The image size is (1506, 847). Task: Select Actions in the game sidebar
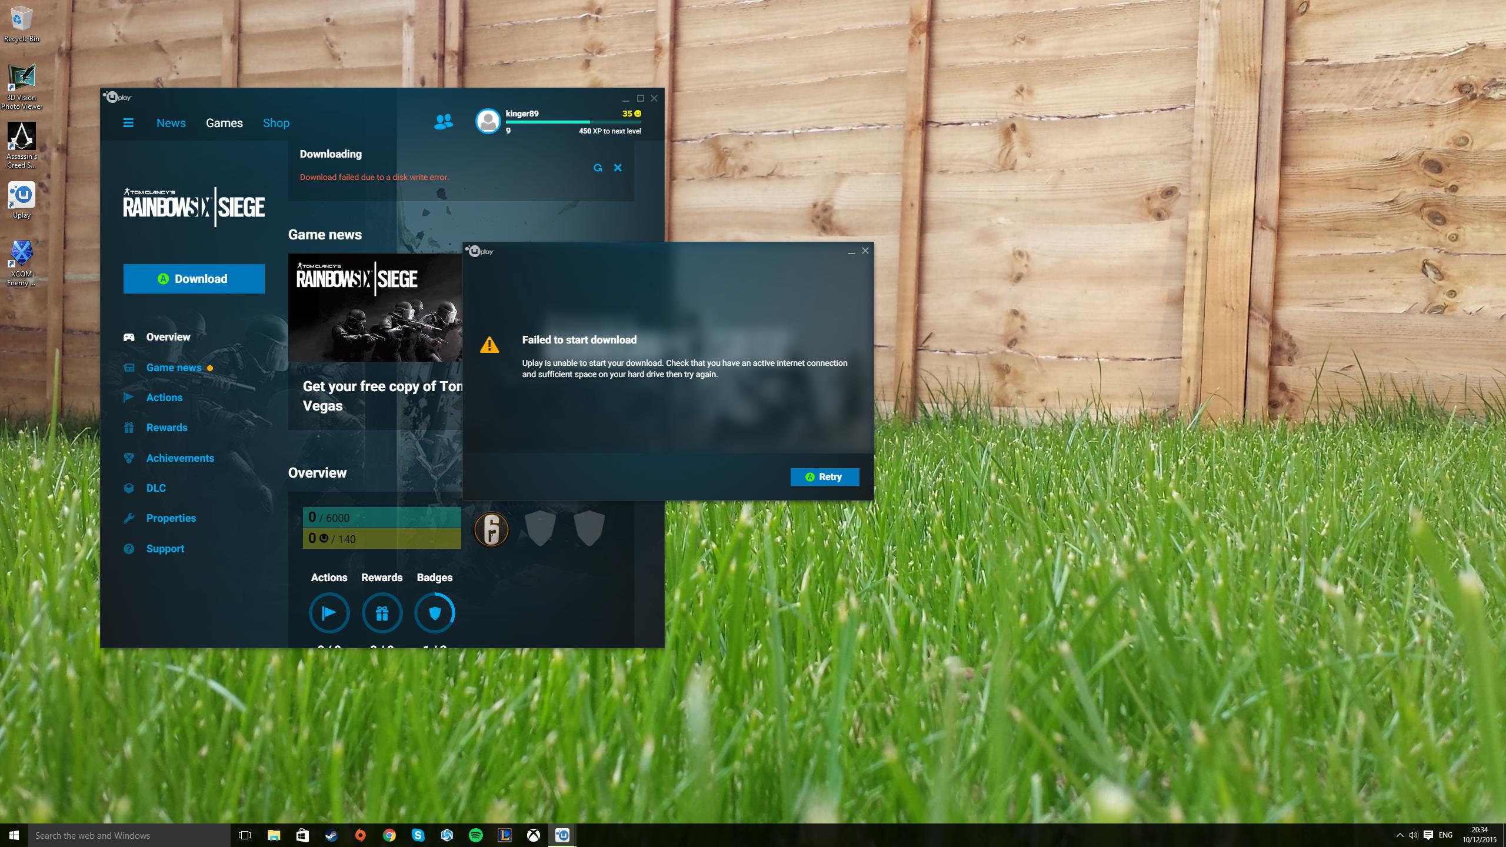click(x=164, y=398)
